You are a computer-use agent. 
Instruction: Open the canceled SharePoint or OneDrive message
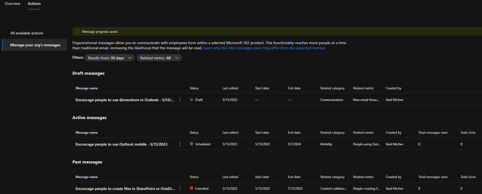click(125, 188)
